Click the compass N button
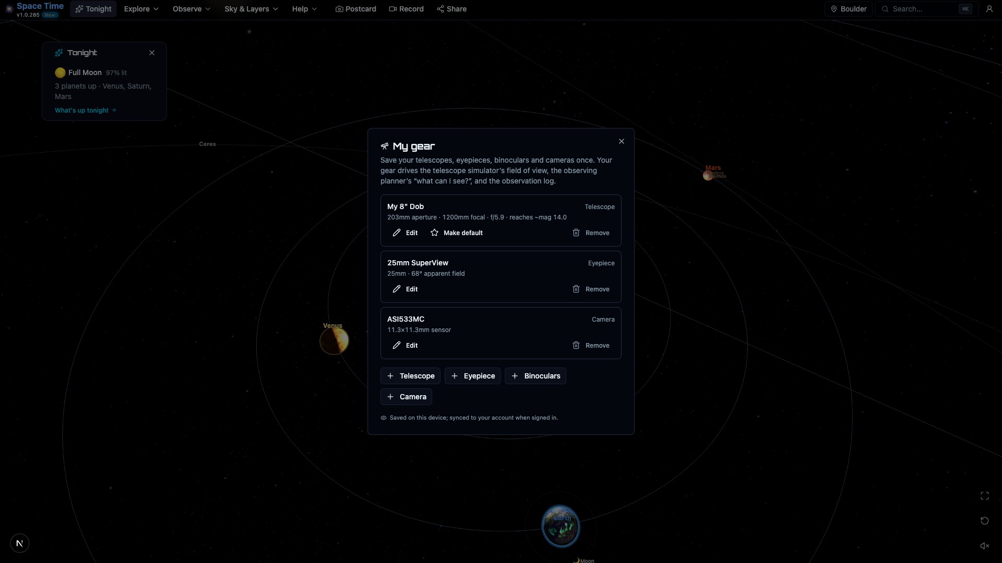 pos(20,543)
